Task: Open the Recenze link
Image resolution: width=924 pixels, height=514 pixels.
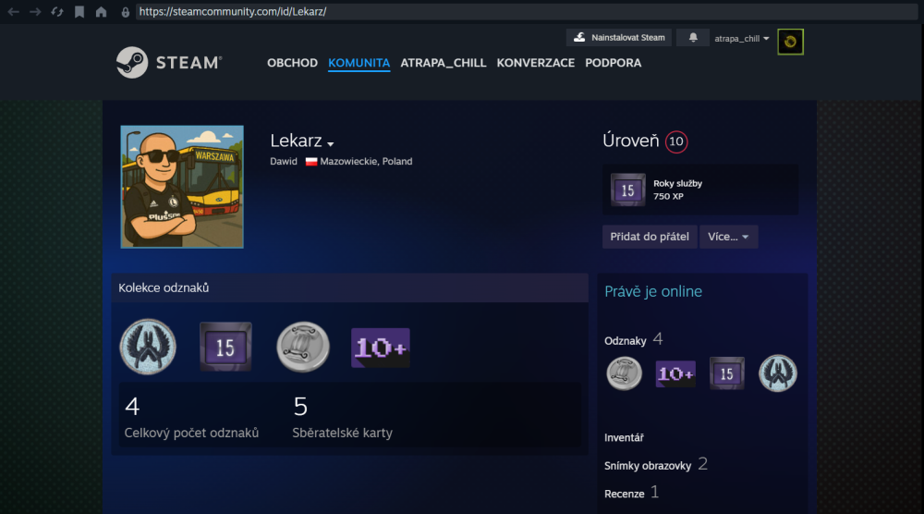Action: pos(624,494)
